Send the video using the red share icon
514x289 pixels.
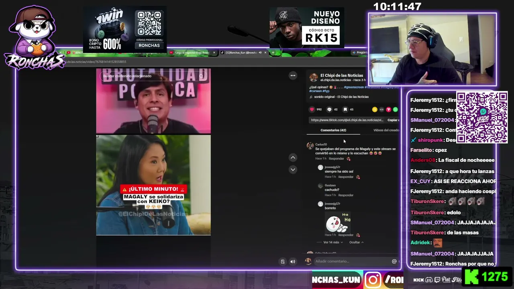(x=388, y=109)
